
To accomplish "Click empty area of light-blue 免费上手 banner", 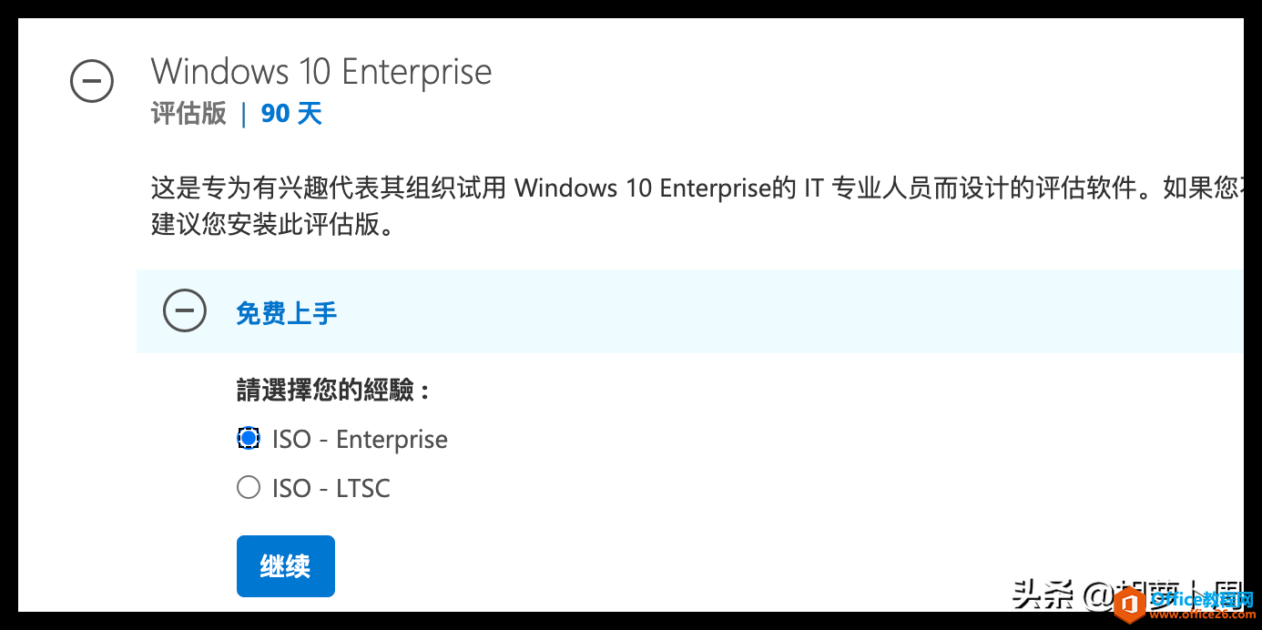I will click(x=728, y=311).
